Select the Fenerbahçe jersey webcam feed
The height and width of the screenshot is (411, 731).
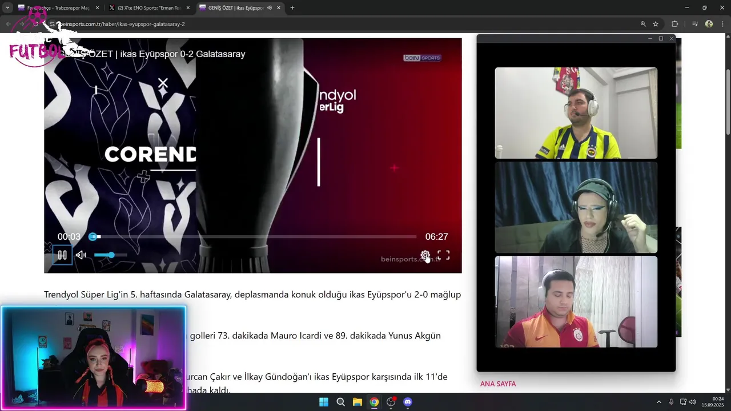576,113
